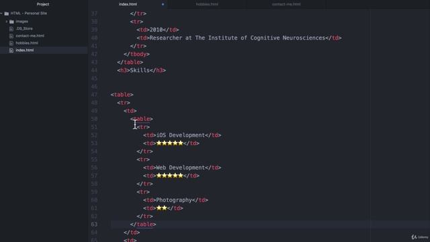Switch to the hobbies.html tab

(x=207, y=5)
